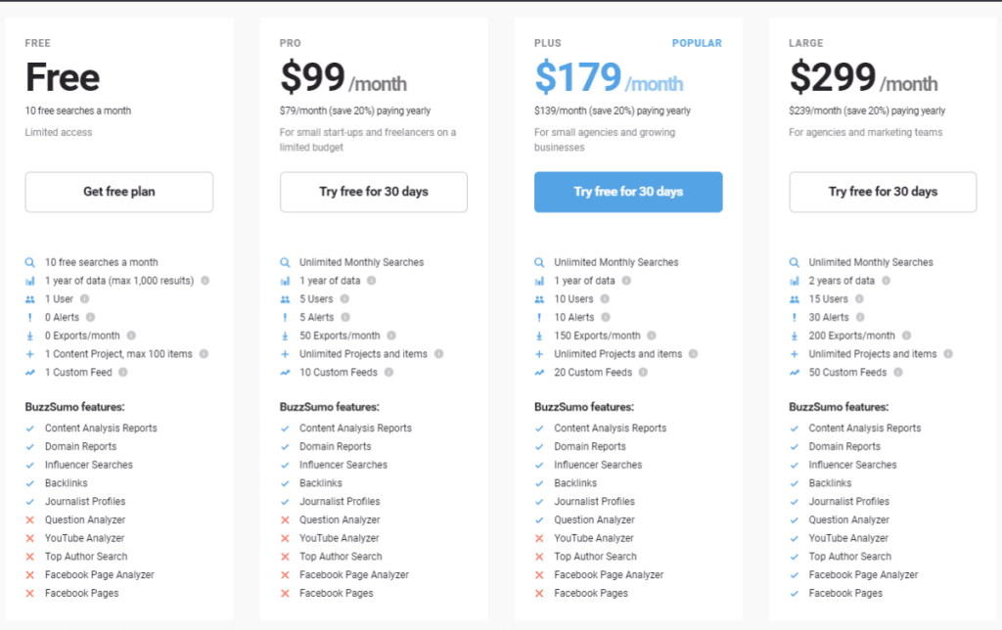The image size is (1002, 630).
Task: Click the red X next to "Facebook Pages" in Plus plan
Action: 541,593
